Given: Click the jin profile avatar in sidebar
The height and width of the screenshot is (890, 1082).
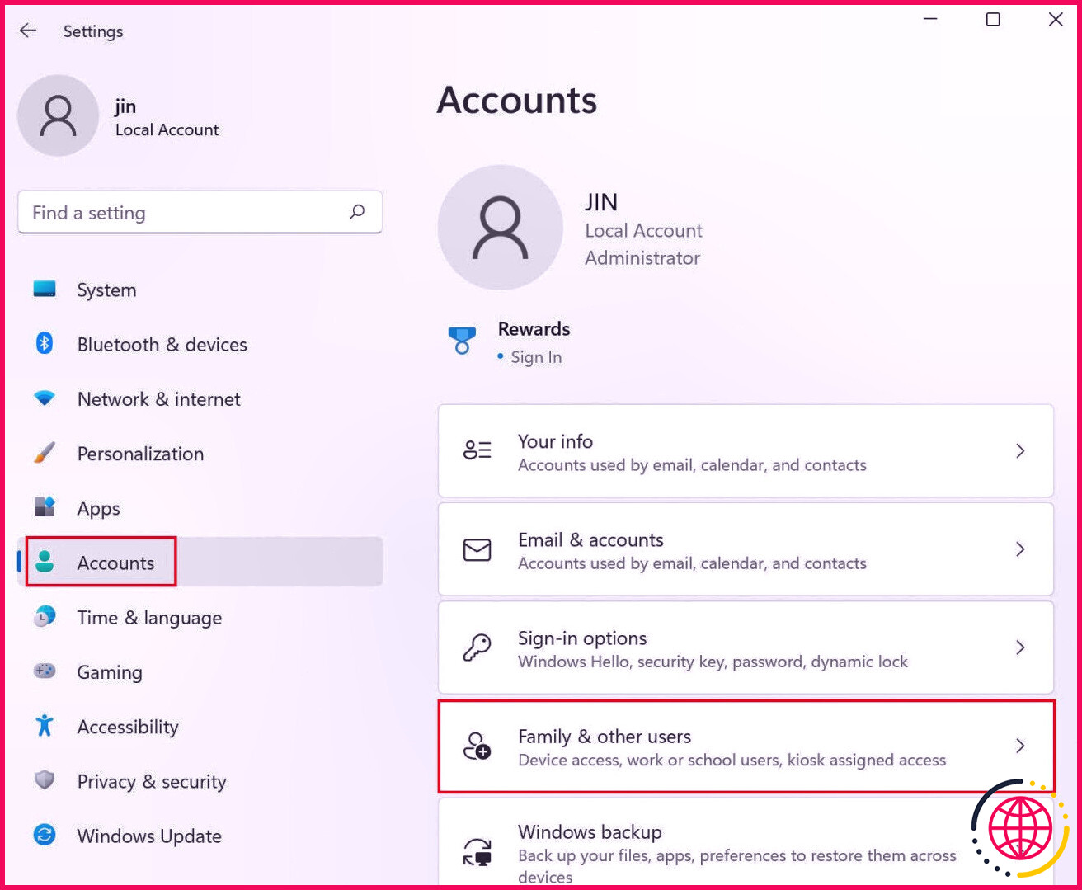Looking at the screenshot, I should point(59,115).
